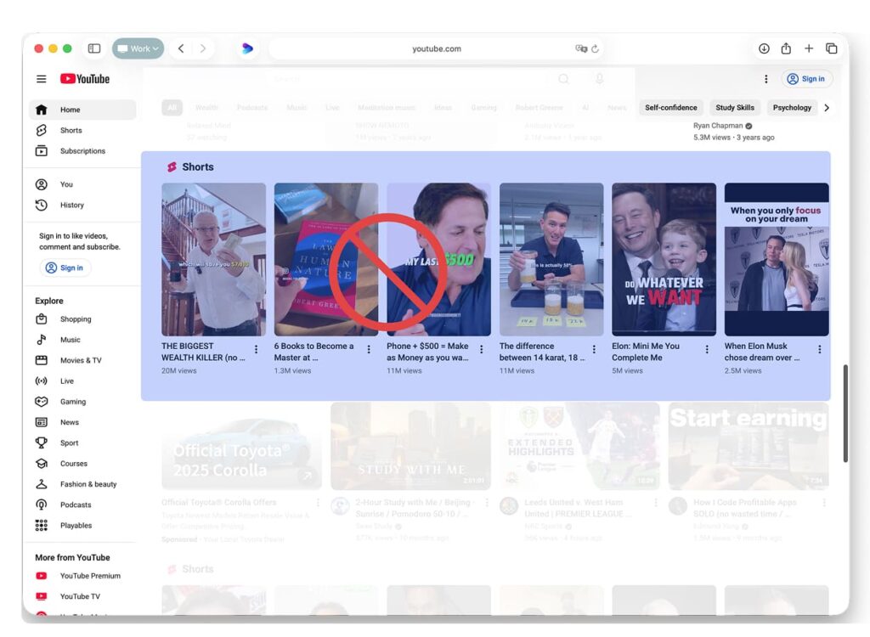The image size is (870, 637).
Task: Click the Sign in button
Action: click(806, 78)
